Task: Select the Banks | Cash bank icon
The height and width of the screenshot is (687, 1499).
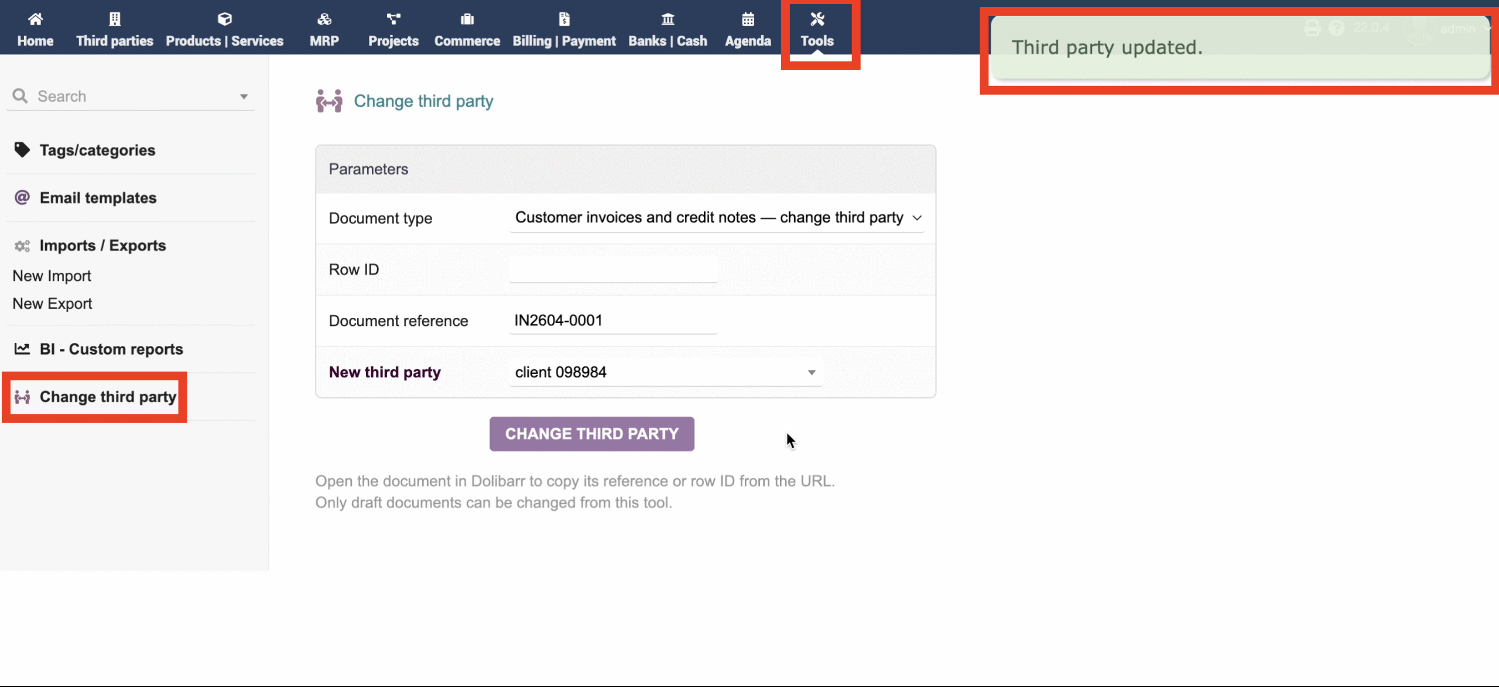Action: [668, 19]
